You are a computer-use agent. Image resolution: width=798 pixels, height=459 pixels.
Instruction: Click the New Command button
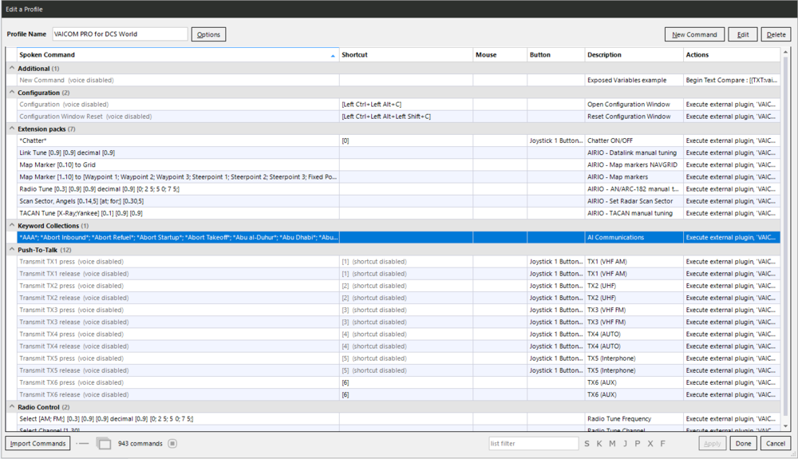click(x=694, y=34)
